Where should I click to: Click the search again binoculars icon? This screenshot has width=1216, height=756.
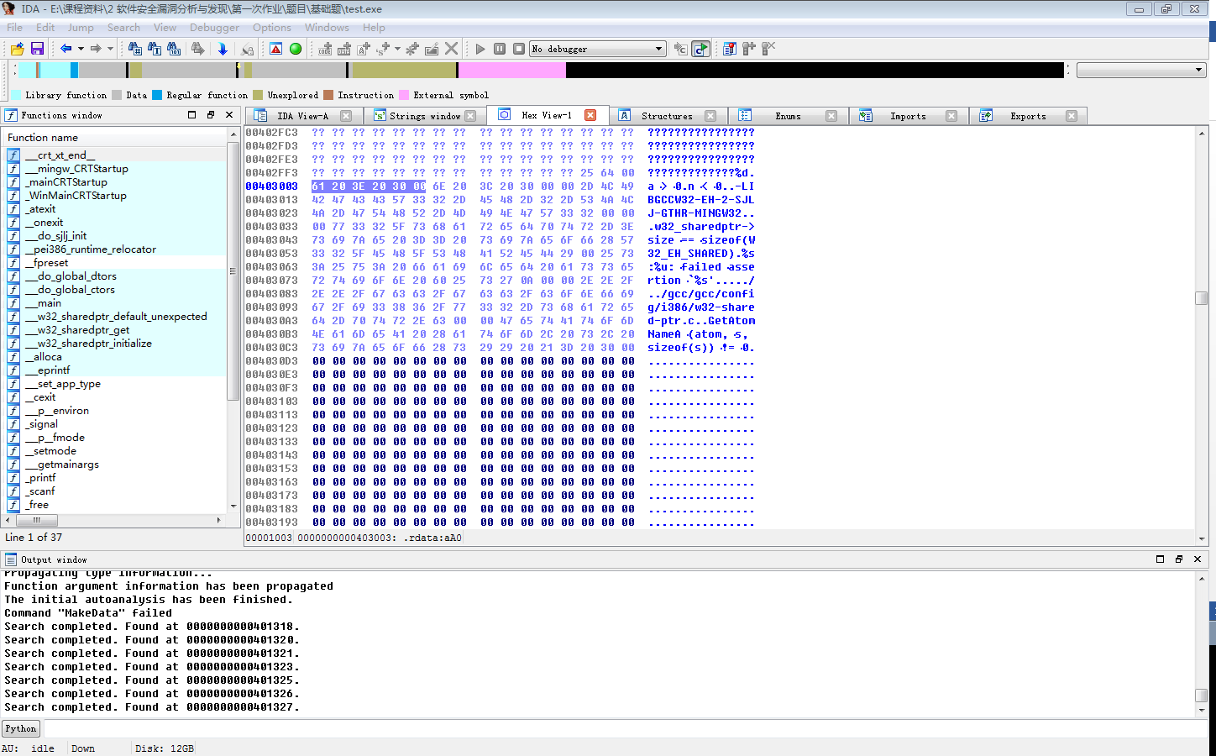(x=198, y=49)
